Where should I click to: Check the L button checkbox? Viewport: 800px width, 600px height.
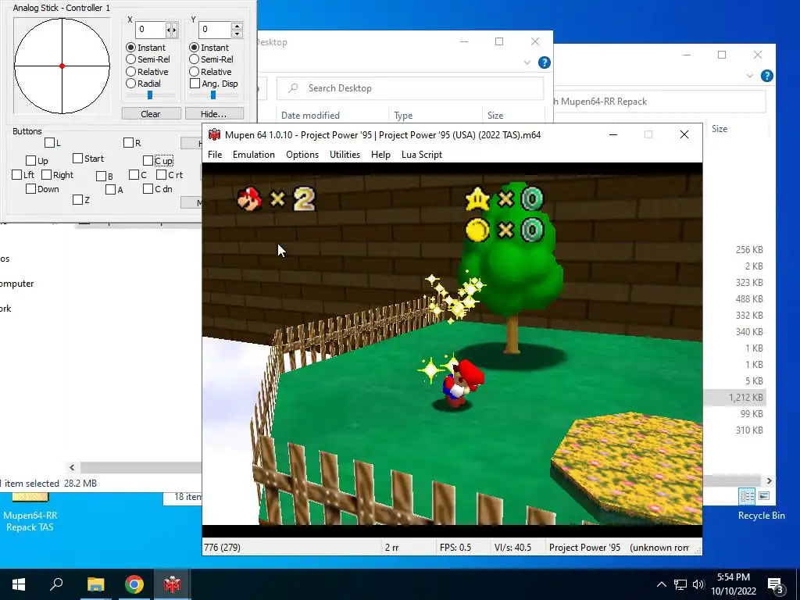[49, 143]
